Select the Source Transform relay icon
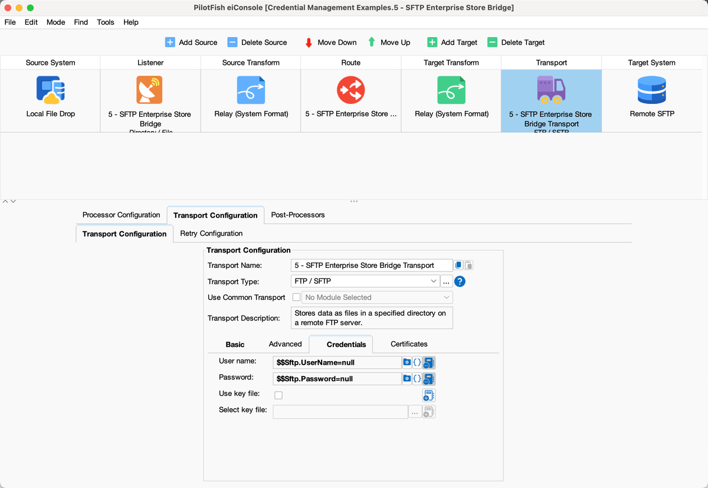This screenshot has height=488, width=708. (251, 90)
